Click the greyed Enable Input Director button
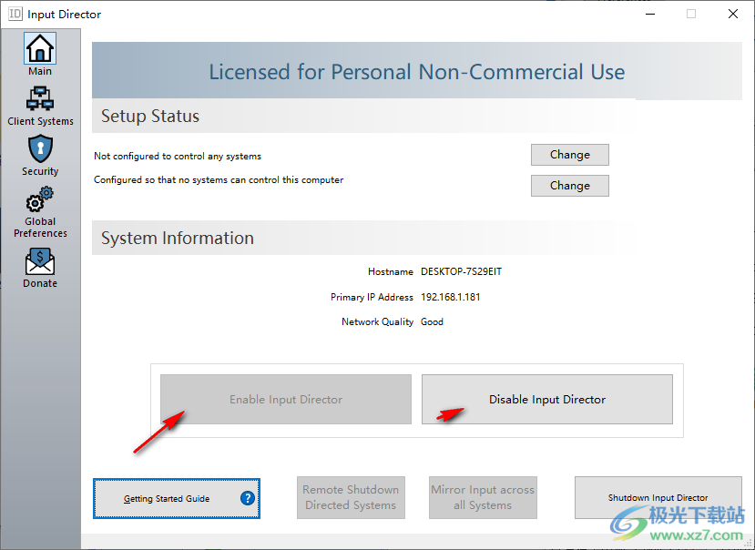The image size is (755, 550). pyautogui.click(x=286, y=399)
